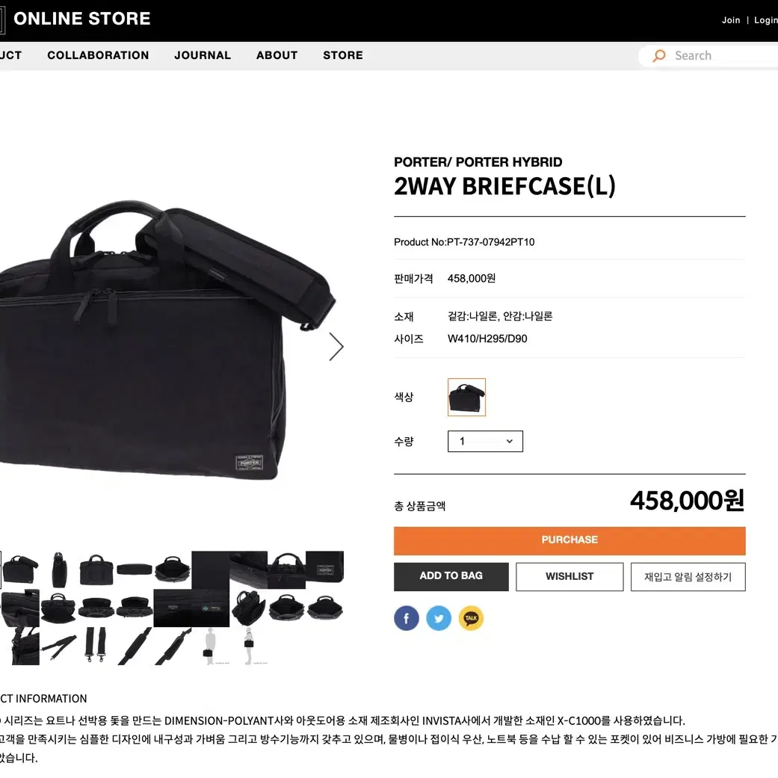778x778 pixels.
Task: Go to the JOURNAL menu item
Action: (x=203, y=55)
